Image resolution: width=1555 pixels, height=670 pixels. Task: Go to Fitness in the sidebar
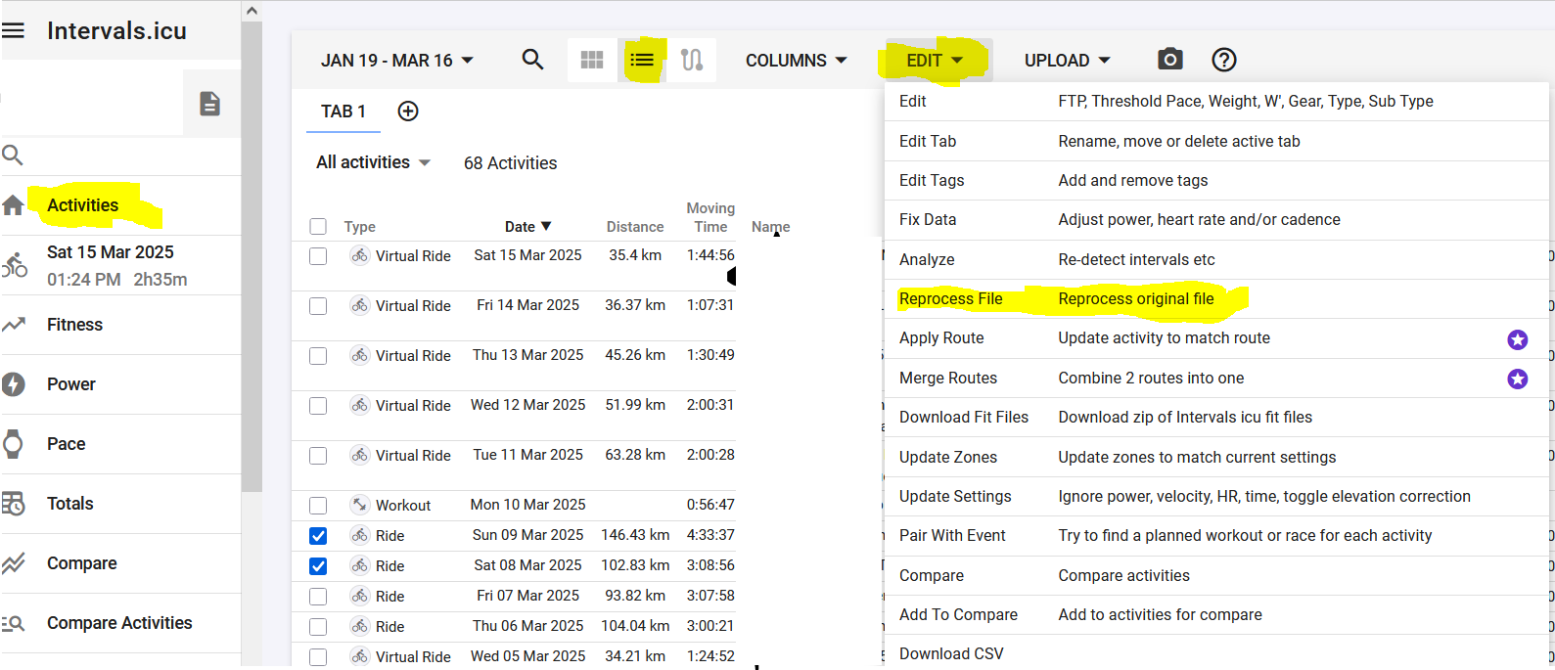pos(74,325)
